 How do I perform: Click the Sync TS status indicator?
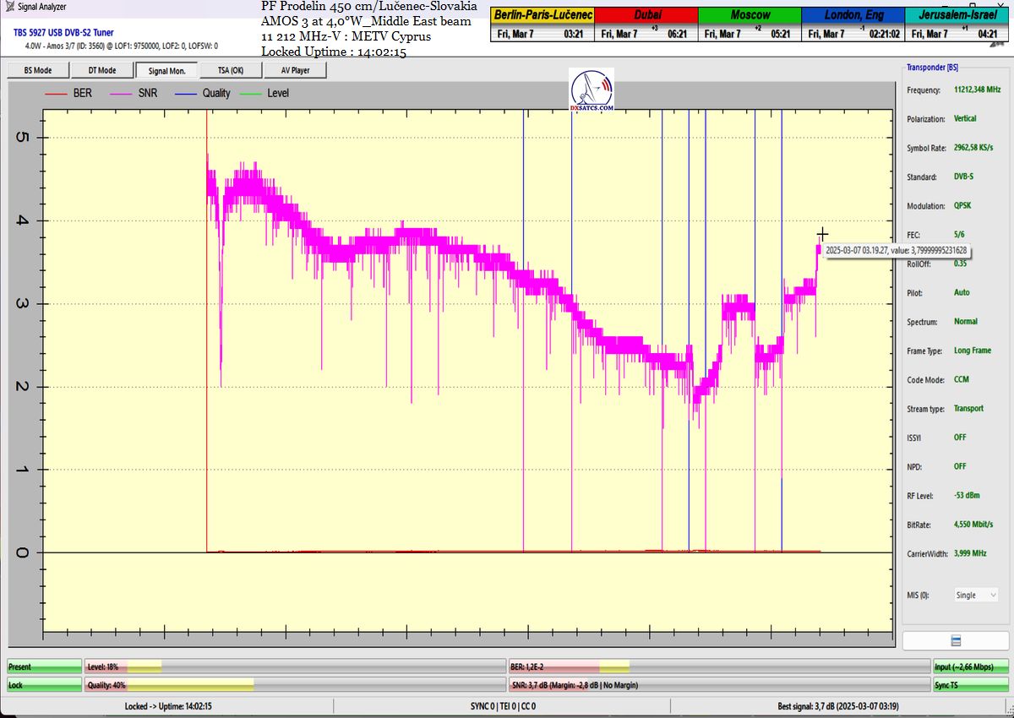[970, 685]
